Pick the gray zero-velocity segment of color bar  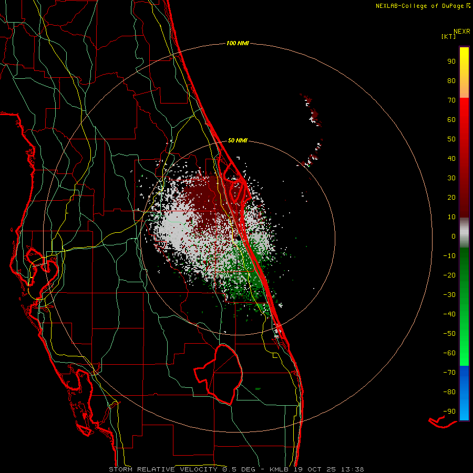click(464, 233)
